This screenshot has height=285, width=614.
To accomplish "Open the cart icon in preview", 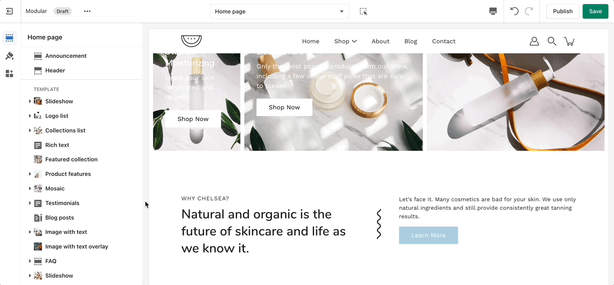I will [x=569, y=41].
